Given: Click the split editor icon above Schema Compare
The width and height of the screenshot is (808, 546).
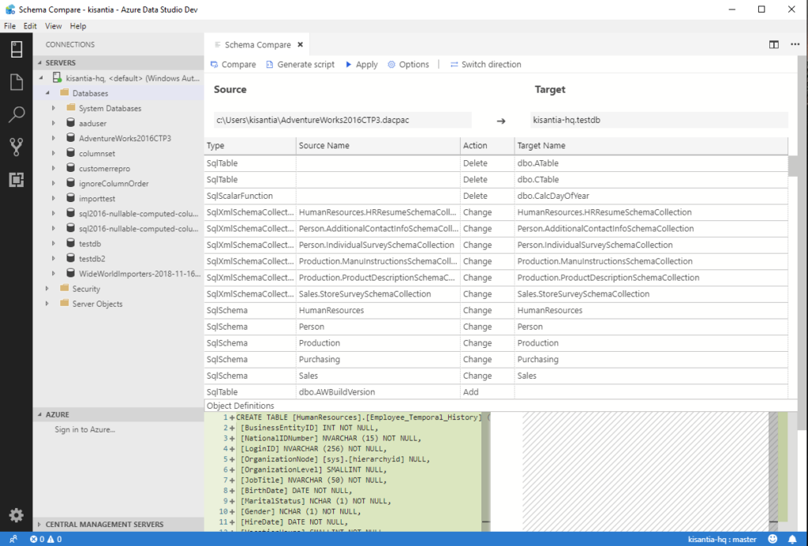Looking at the screenshot, I should click(773, 45).
